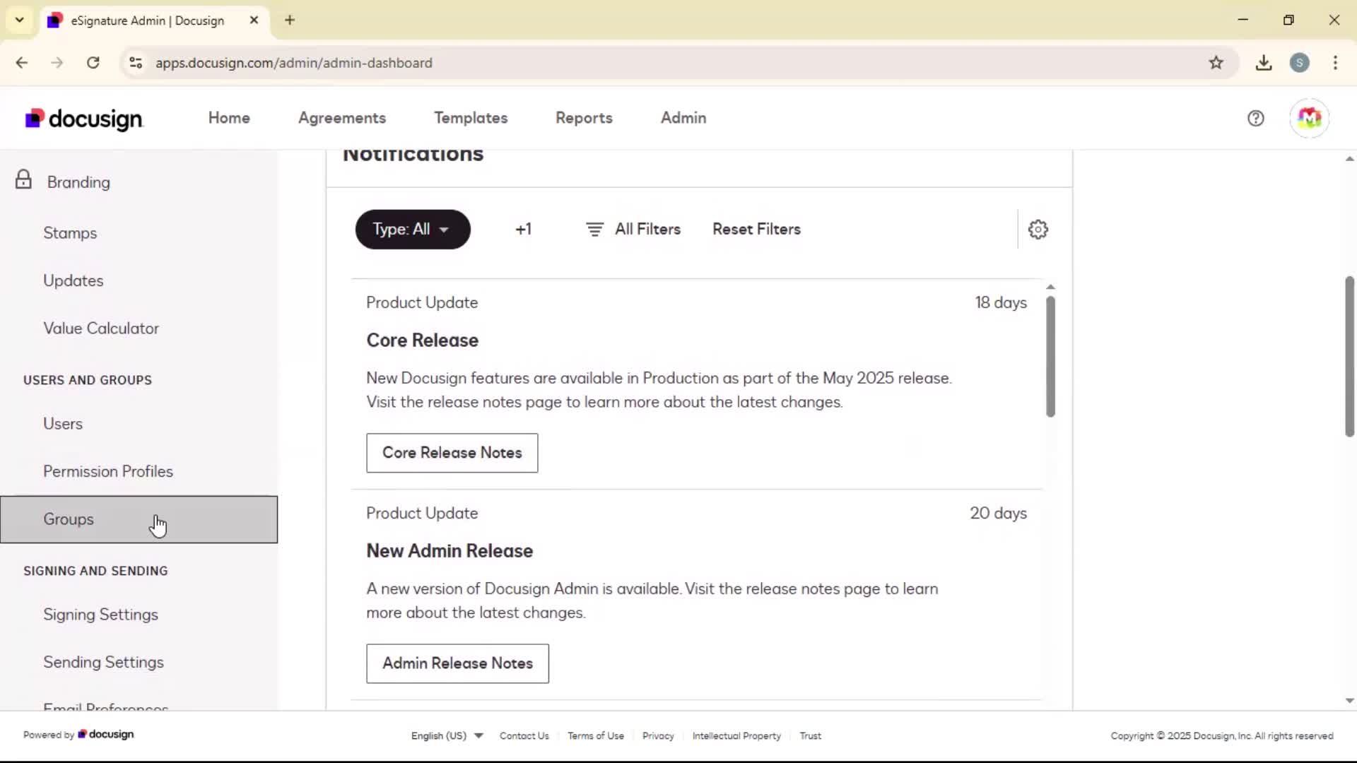This screenshot has height=763, width=1357.
Task: Click the notifications list scroll-up arrow
Action: tap(1050, 287)
